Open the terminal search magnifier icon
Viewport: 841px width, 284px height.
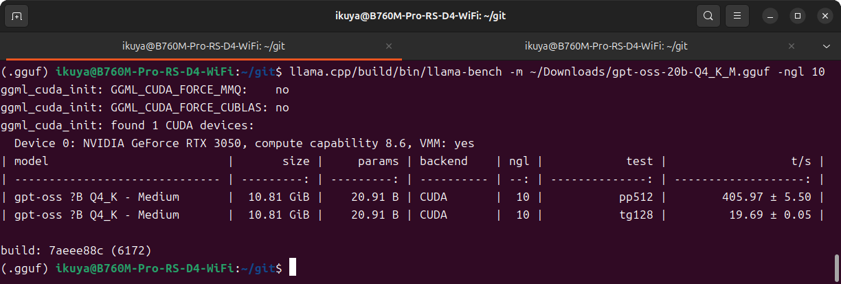pos(708,15)
